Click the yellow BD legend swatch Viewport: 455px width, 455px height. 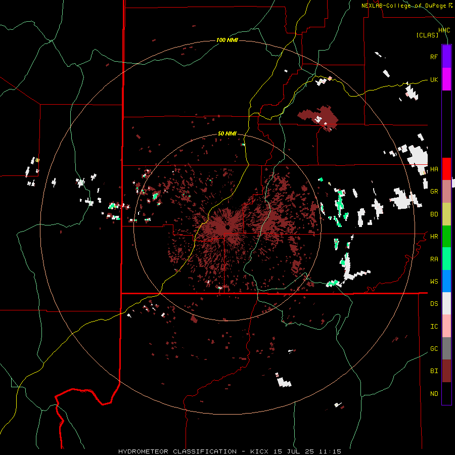(446, 214)
